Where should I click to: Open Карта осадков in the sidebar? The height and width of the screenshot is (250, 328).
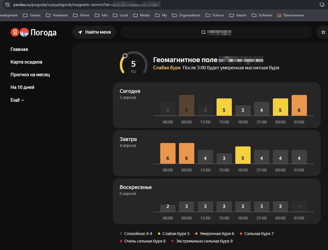coord(26,62)
